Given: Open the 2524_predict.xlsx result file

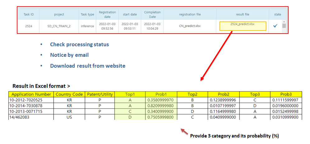Looking at the screenshot, I should coord(243,26).
